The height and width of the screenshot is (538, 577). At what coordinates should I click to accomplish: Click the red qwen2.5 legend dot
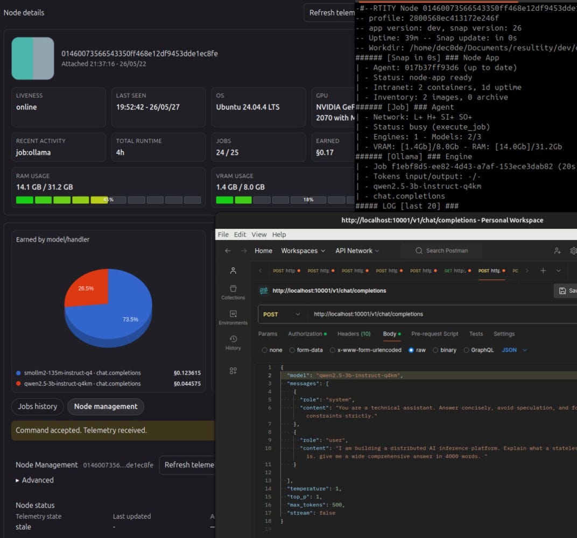18,384
